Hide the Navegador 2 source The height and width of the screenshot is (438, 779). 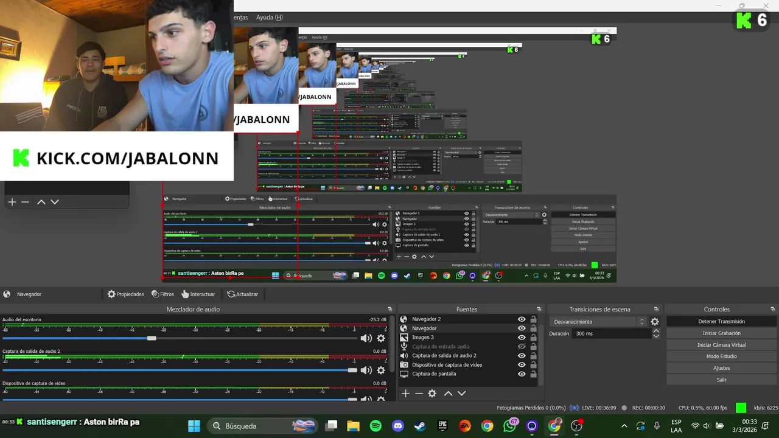pyautogui.click(x=522, y=319)
